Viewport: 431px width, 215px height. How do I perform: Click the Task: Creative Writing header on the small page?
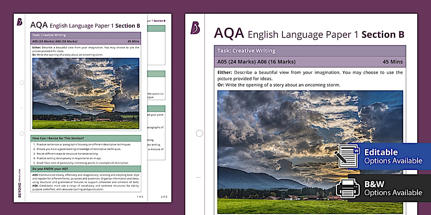[49, 35]
